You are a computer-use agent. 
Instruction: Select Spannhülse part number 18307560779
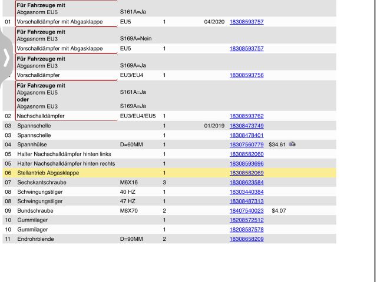pos(246,145)
